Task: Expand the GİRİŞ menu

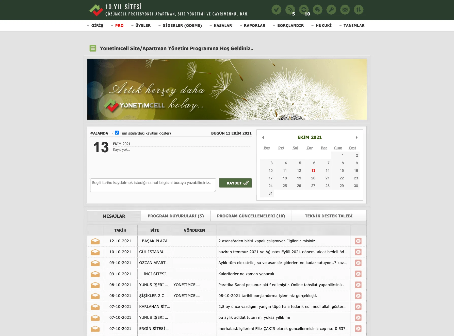Action: (x=95, y=26)
